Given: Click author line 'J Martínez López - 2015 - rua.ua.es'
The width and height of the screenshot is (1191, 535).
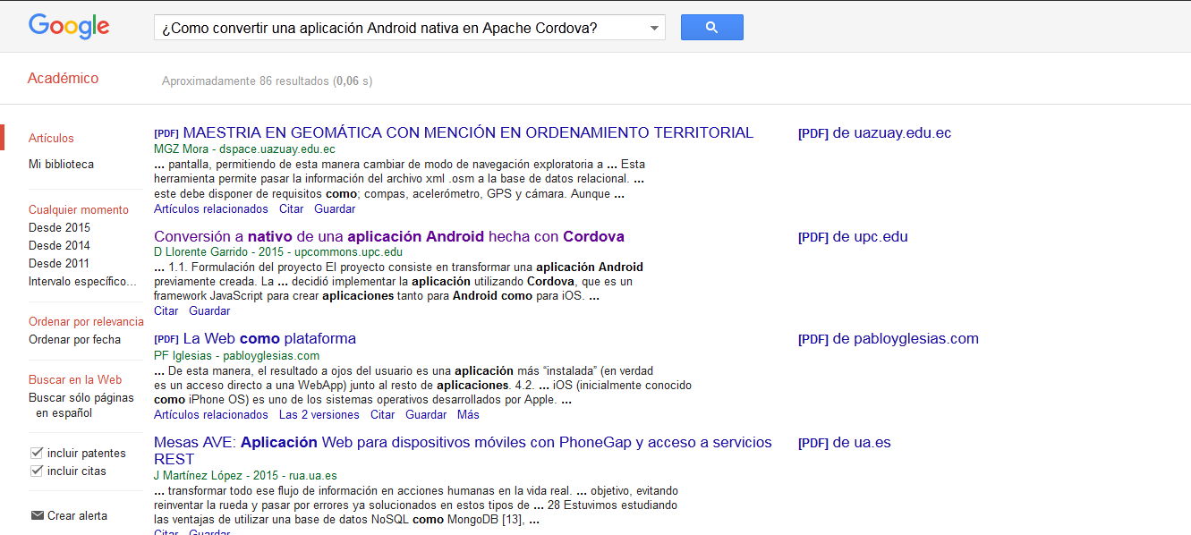Looking at the screenshot, I should (x=245, y=476).
